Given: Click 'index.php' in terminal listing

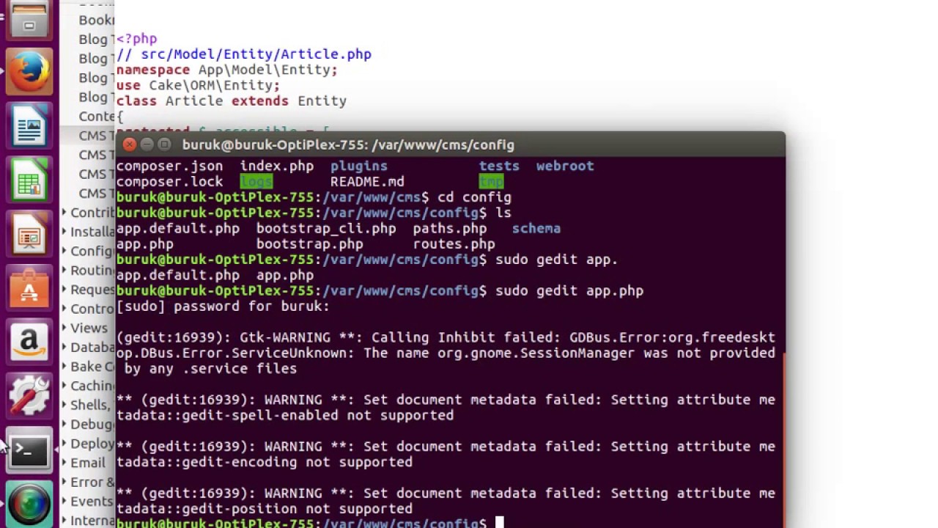Looking at the screenshot, I should [x=277, y=166].
